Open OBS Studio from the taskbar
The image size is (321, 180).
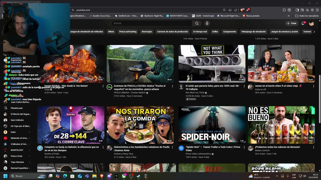[x=131, y=176]
